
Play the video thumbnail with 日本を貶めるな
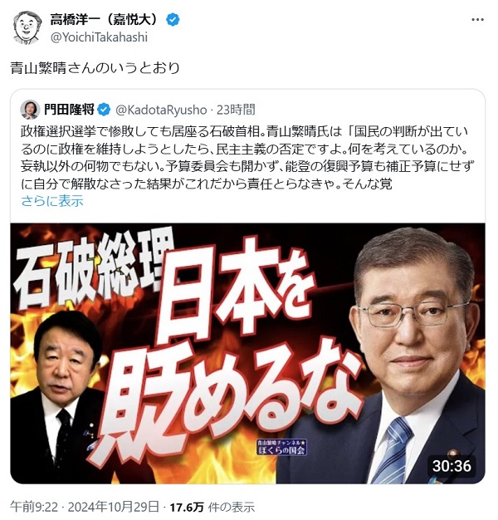point(248,353)
